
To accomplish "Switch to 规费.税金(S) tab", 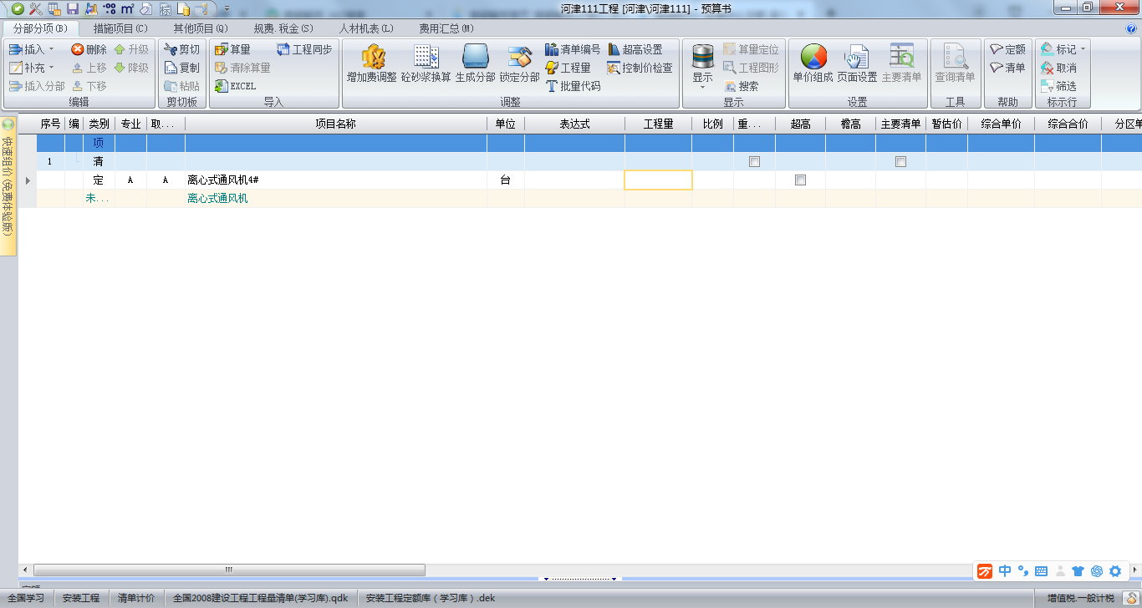I will [283, 28].
